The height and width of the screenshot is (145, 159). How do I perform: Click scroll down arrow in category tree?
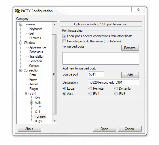coord(54,121)
